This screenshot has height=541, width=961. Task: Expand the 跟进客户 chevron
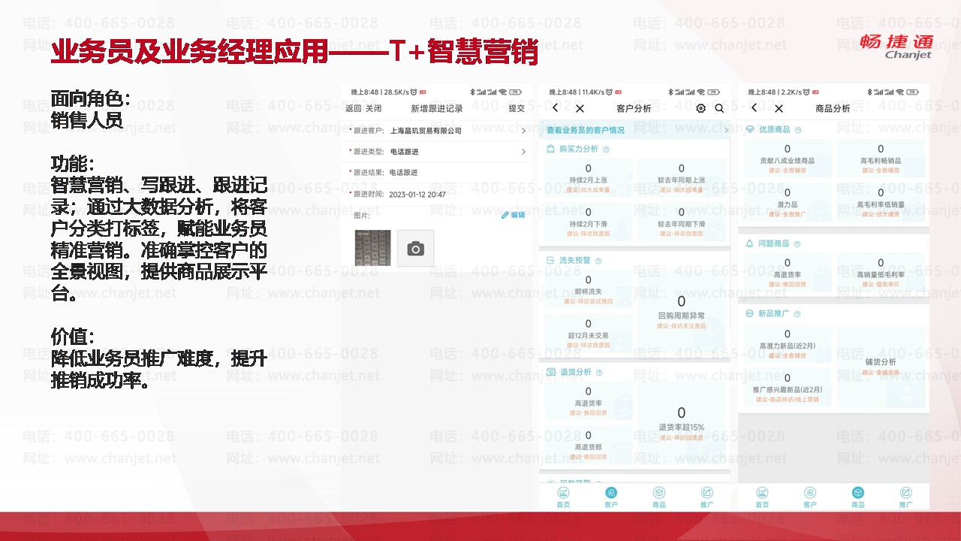(x=523, y=131)
